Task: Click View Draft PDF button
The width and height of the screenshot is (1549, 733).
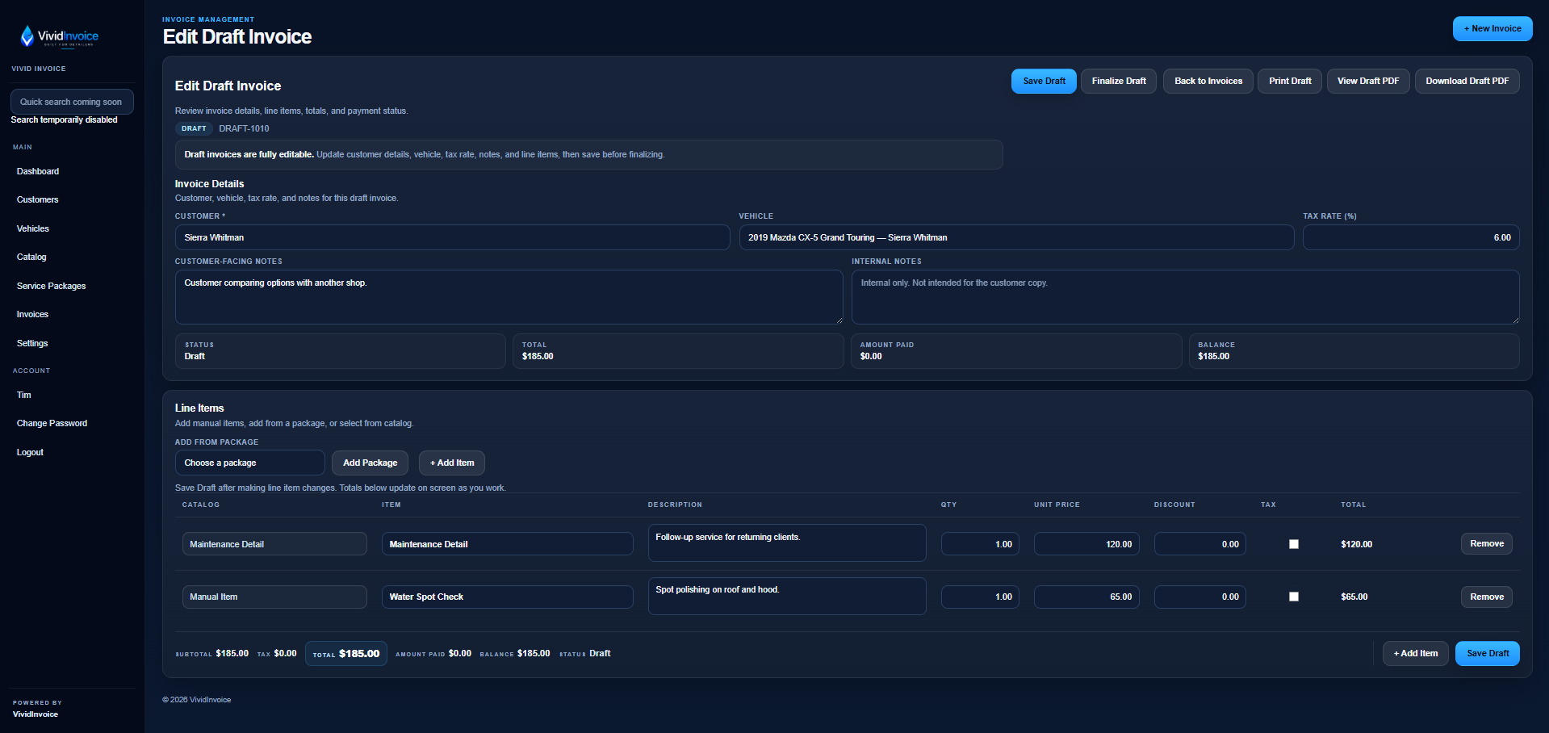Action: (x=1368, y=81)
